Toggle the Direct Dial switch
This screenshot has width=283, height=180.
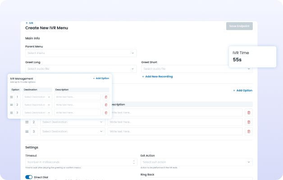pos(29,177)
